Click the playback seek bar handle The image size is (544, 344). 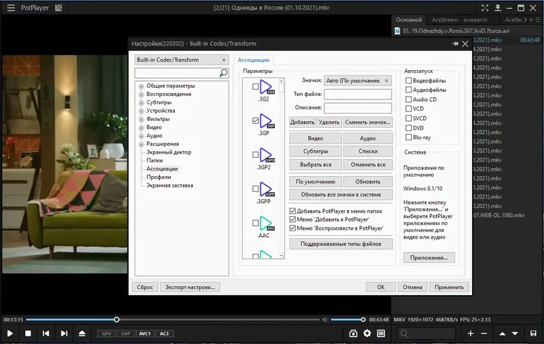(x=116, y=320)
